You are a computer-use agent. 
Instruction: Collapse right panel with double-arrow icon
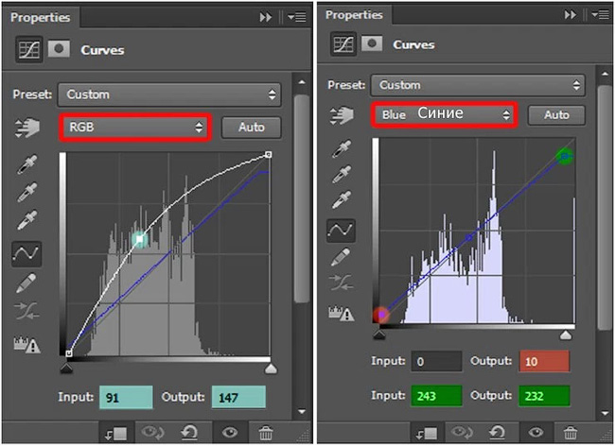571,14
